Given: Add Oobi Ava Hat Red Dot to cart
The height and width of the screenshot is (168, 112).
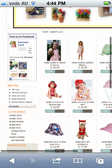Looking at the screenshot, I should [x=88, y=111].
